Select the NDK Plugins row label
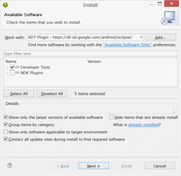The width and height of the screenshot is (181, 176). (x=32, y=73)
